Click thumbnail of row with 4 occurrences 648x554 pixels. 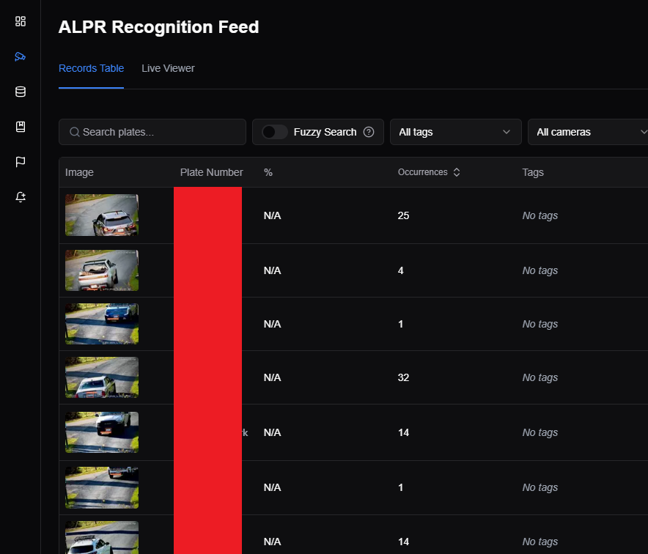(x=102, y=270)
